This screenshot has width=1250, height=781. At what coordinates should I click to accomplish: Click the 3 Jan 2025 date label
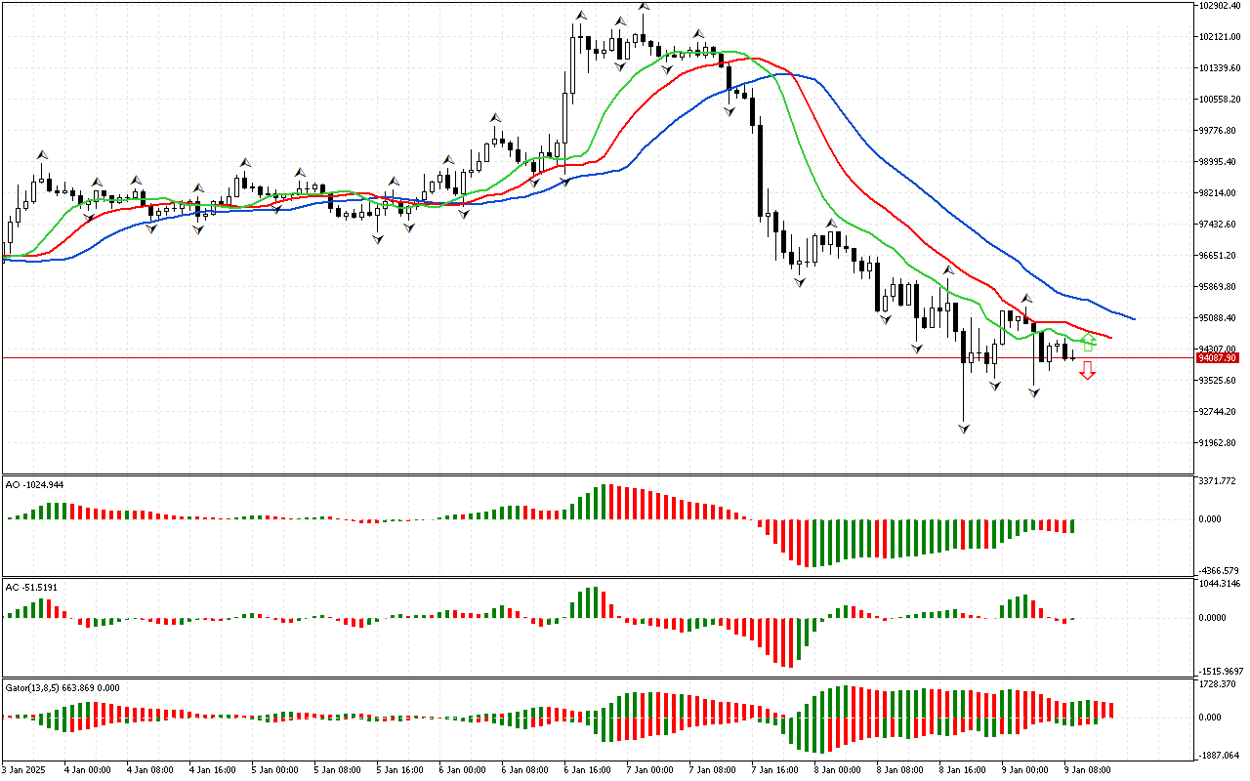[x=25, y=769]
